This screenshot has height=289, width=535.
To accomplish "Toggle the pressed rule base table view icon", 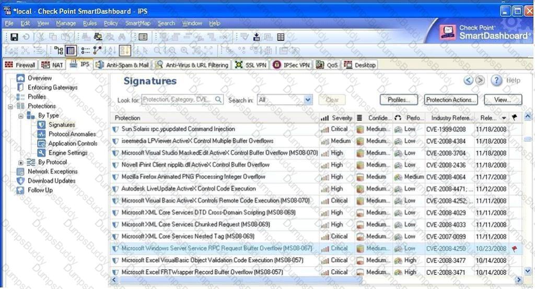I will pyautogui.click(x=71, y=51).
